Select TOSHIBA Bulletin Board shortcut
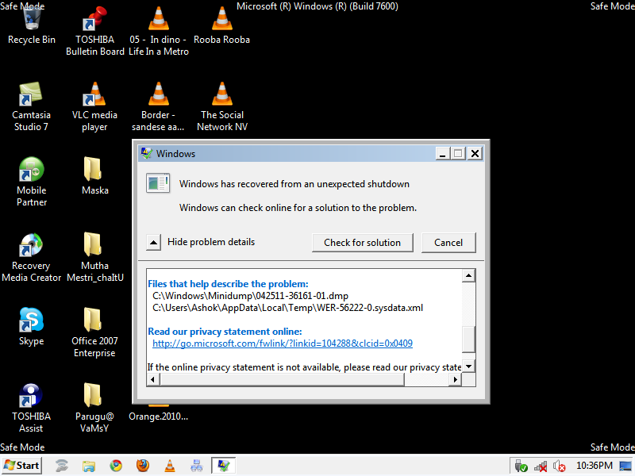 94,30
